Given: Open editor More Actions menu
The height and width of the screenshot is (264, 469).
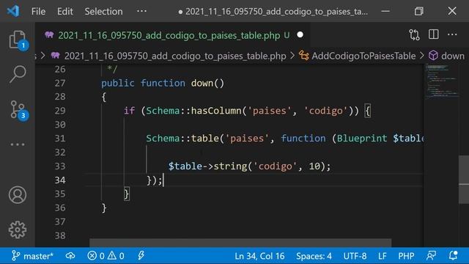Looking at the screenshot, I should click(x=452, y=34).
